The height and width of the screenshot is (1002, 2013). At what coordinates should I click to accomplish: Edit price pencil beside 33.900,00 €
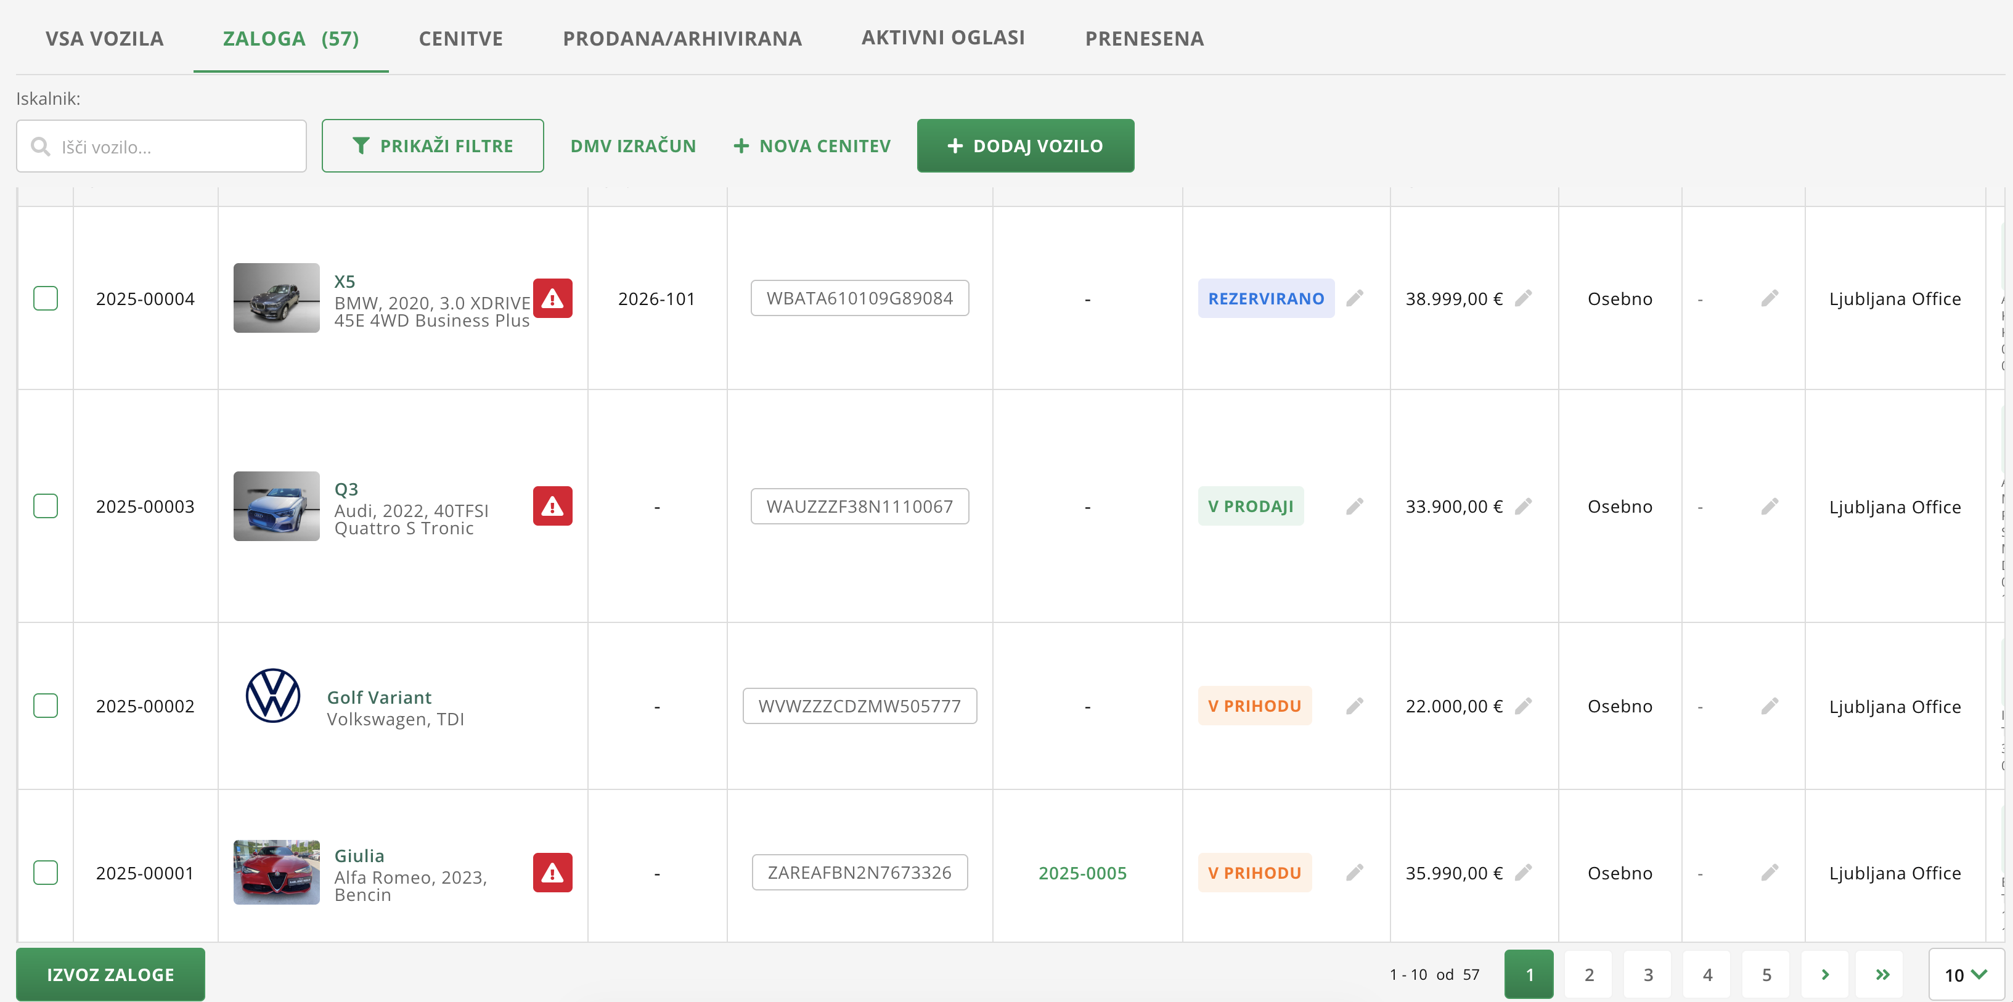(1522, 507)
